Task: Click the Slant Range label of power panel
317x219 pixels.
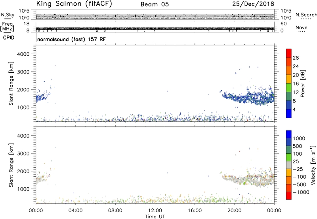Action: pyautogui.click(x=11, y=83)
